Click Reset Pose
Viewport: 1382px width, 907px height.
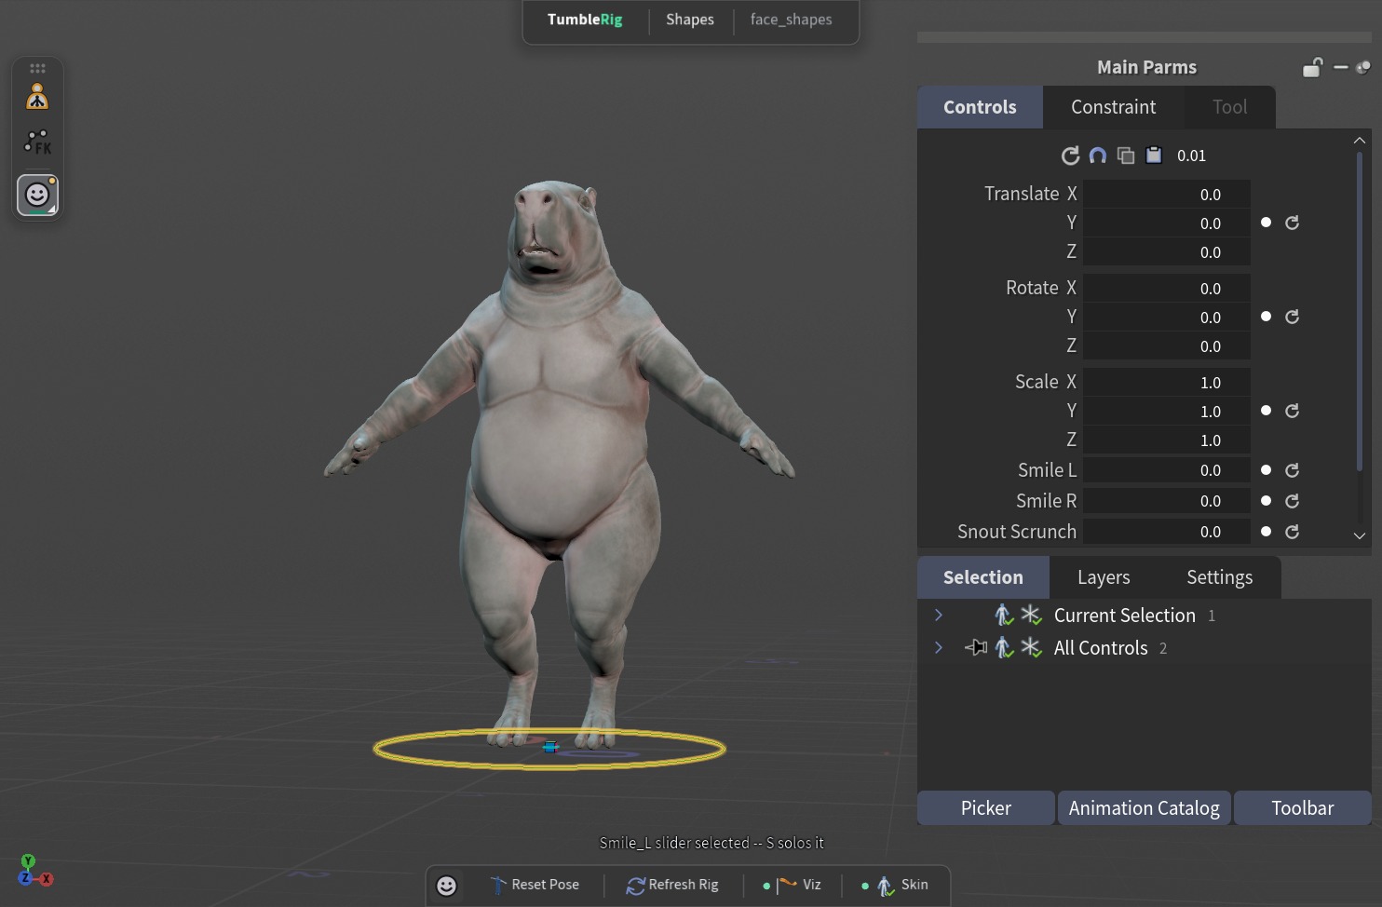(535, 885)
